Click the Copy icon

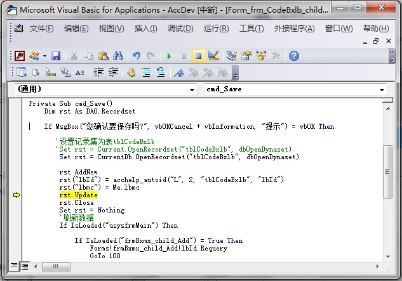[88, 56]
